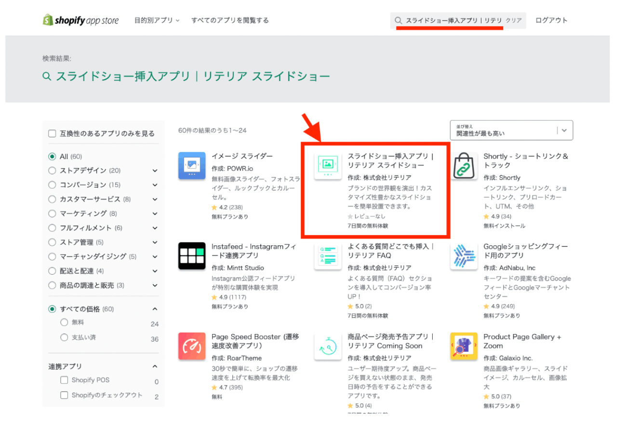Open the Instafeed - Instagramフィード連携アプリ title
Screen dimensions: 639x440
(x=254, y=251)
